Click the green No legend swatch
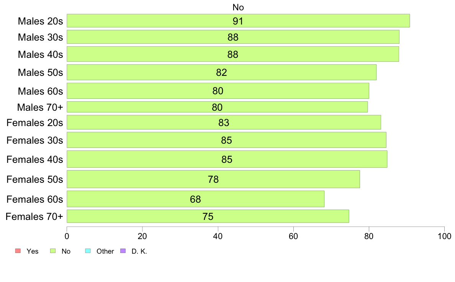 (53, 251)
